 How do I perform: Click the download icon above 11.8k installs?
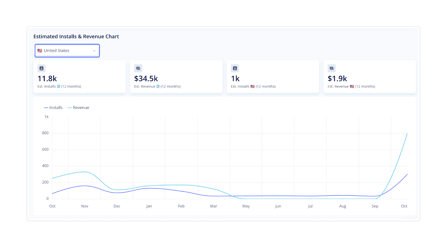tap(41, 68)
